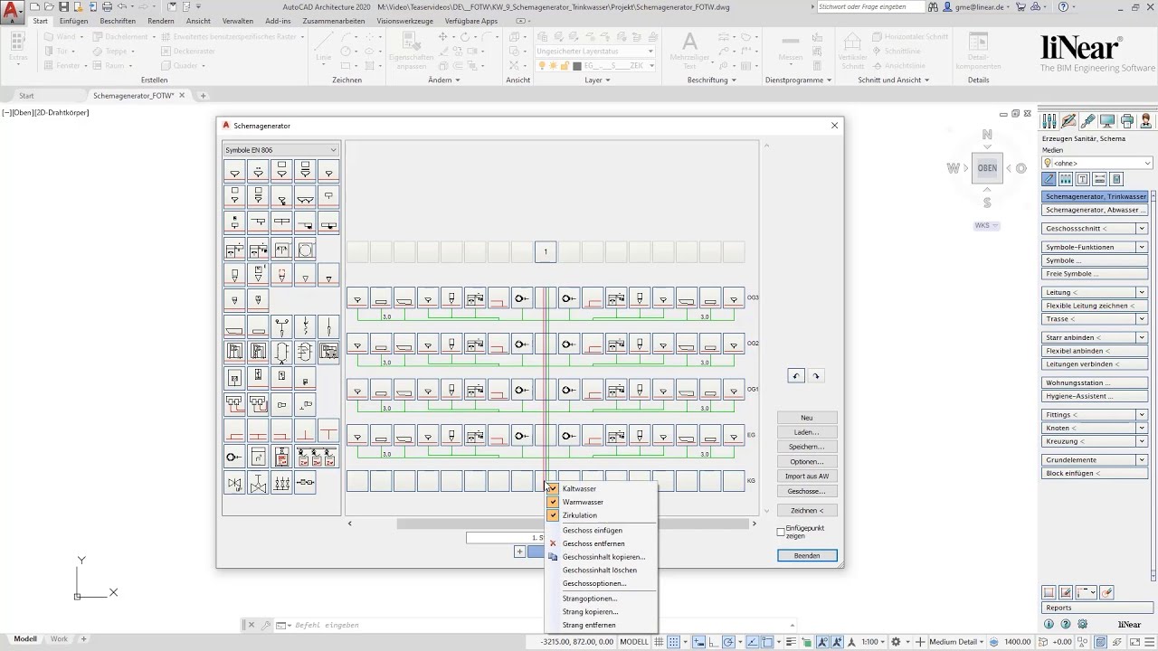Open the Symbole EN 806 dropdown
The width and height of the screenshot is (1158, 651).
pyautogui.click(x=281, y=150)
